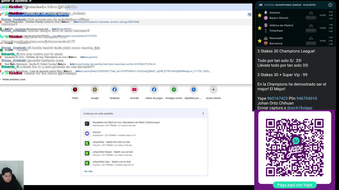The height and width of the screenshot is (190, 339).
Task: Click the Atalanta club crest
Action: click(266, 12)
